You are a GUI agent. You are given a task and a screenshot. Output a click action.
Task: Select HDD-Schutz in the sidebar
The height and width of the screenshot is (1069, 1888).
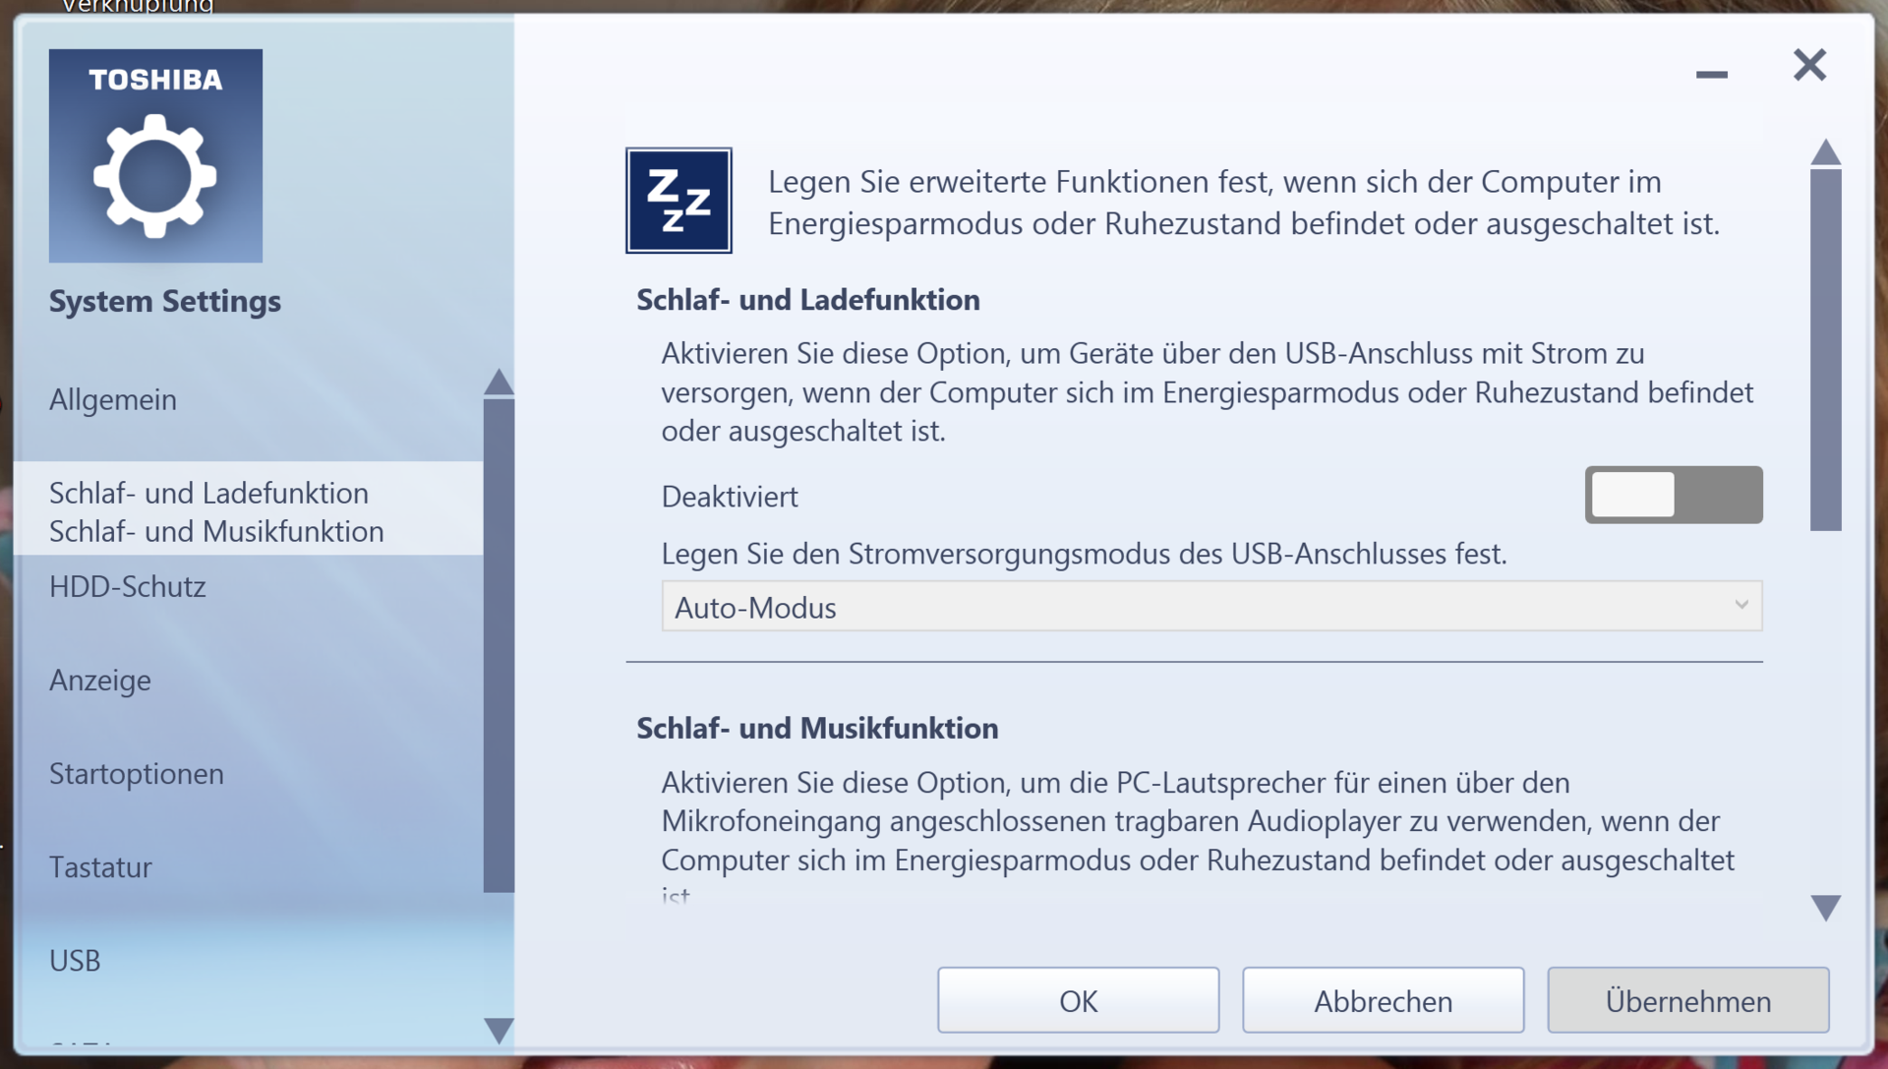click(128, 587)
